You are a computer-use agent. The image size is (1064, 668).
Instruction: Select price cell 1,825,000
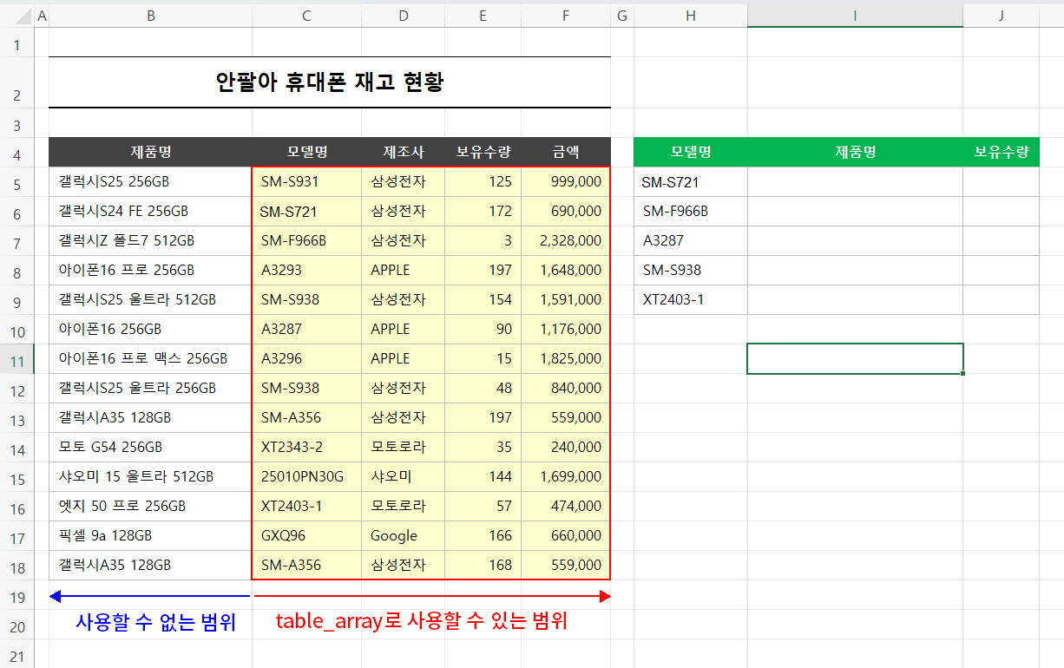566,359
